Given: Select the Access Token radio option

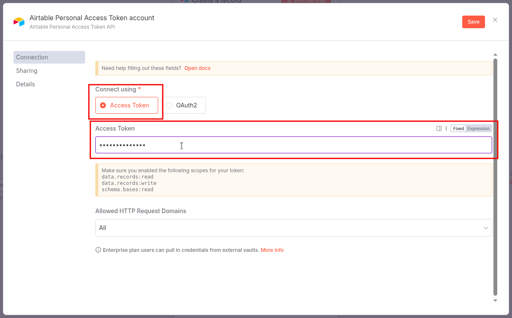Looking at the screenshot, I should [127, 105].
